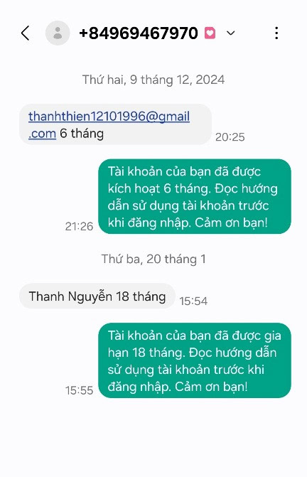Image resolution: width=307 pixels, height=477 pixels.
Task: Expand the chevron next to the phone number
Action: (x=231, y=33)
